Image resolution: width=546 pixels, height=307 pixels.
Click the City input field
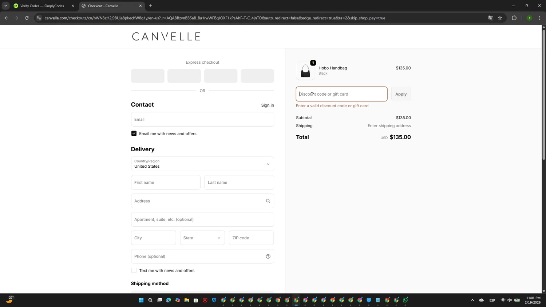tap(154, 238)
